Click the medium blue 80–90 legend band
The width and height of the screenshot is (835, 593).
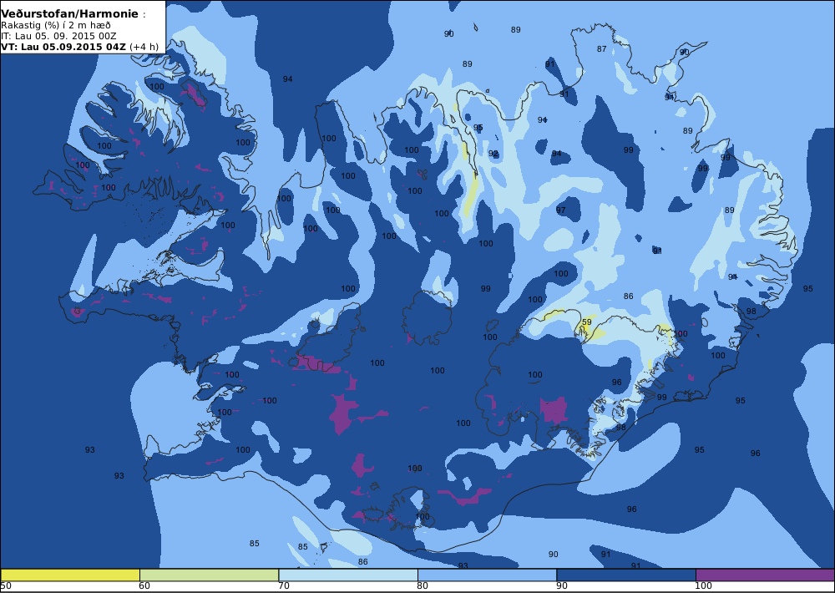pyautogui.click(x=488, y=575)
